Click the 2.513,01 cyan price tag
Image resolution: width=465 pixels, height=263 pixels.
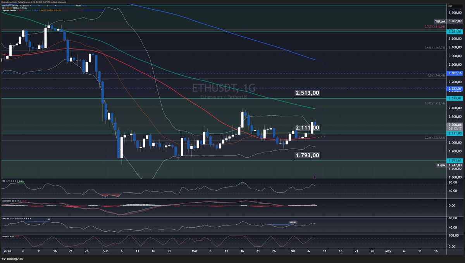tap(455, 98)
